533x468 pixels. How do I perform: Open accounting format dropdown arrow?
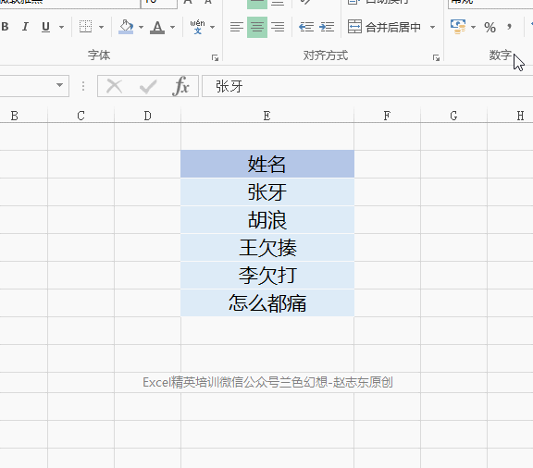pos(473,27)
